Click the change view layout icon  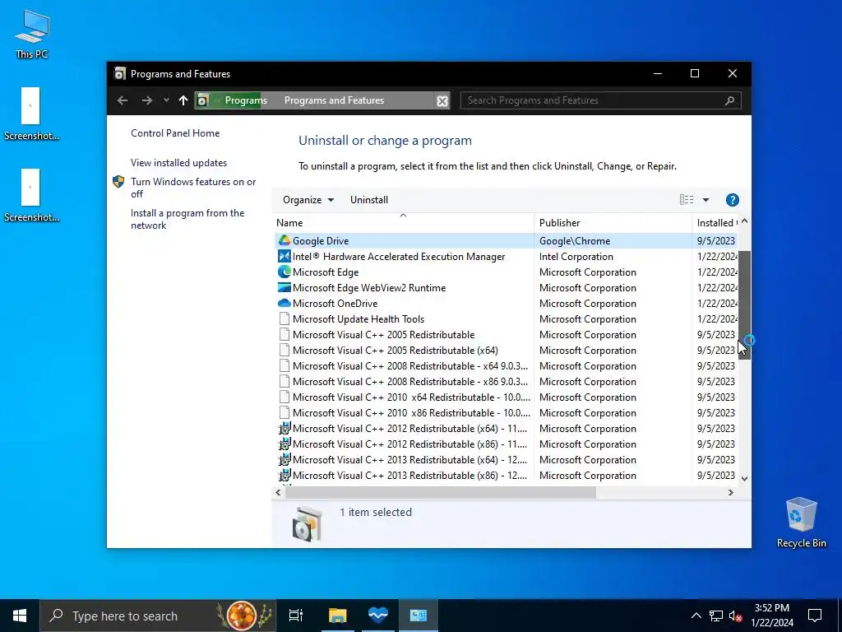pos(687,200)
